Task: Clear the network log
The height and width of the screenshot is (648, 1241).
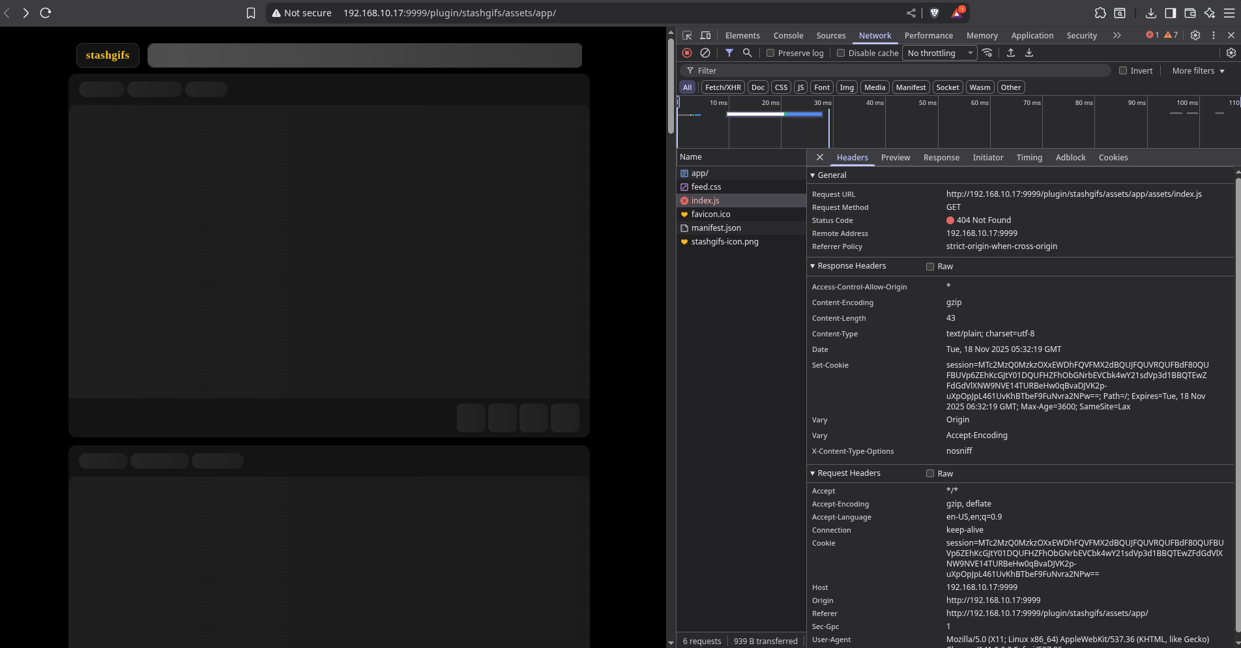Action: pos(705,53)
